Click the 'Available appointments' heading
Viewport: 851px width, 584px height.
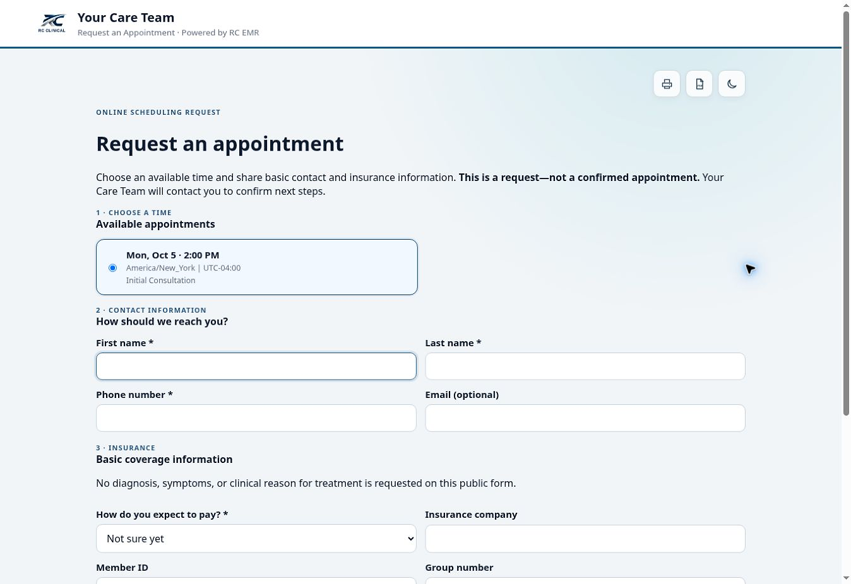coord(155,225)
